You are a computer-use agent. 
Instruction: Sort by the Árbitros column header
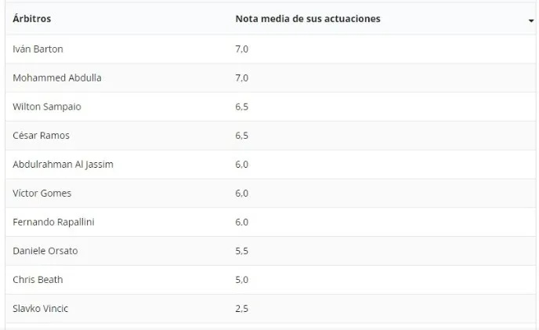click(x=32, y=19)
